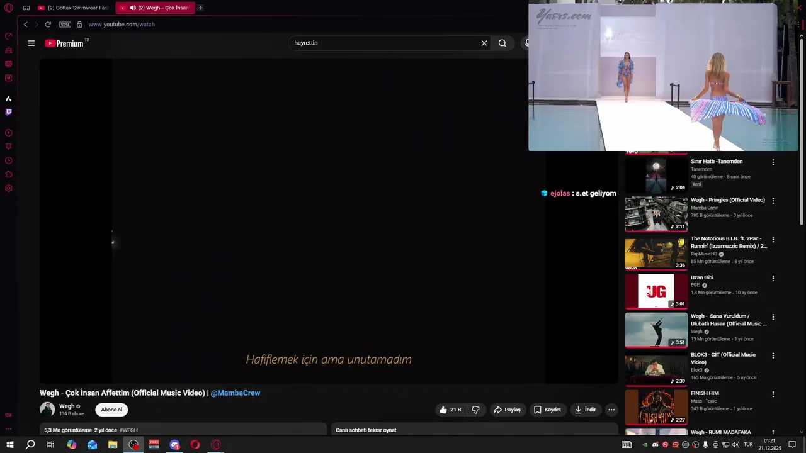Click the floating pop-out swimwear video
This screenshot has width=806, height=453.
(x=662, y=77)
